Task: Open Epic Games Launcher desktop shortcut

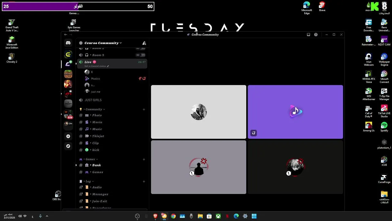Action: tap(74, 25)
